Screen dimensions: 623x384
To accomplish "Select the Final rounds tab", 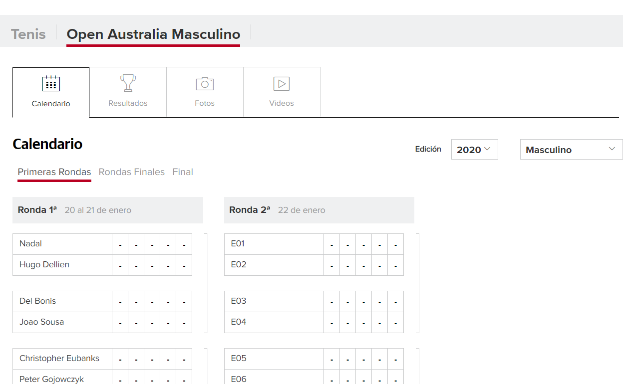I will click(x=183, y=172).
